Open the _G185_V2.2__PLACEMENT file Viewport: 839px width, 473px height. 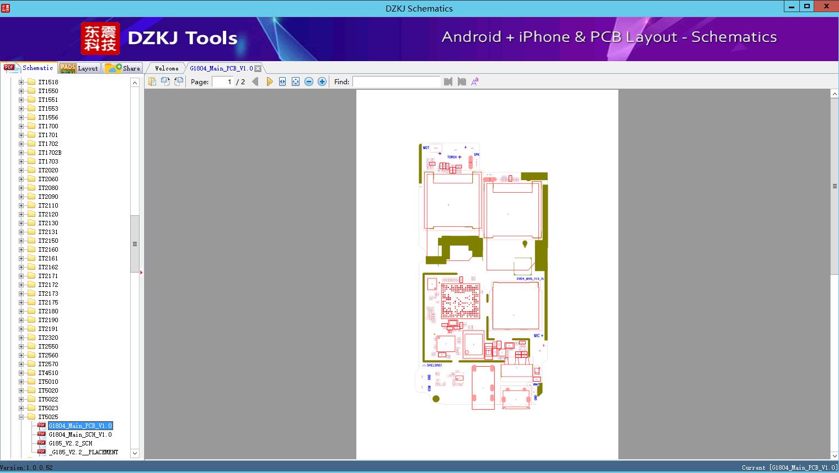pos(83,452)
